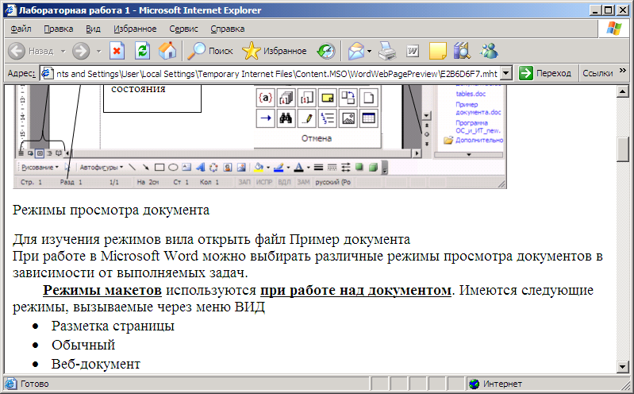Edit page with the Word icon
Viewport: 634px width, 394px height.
(x=413, y=51)
